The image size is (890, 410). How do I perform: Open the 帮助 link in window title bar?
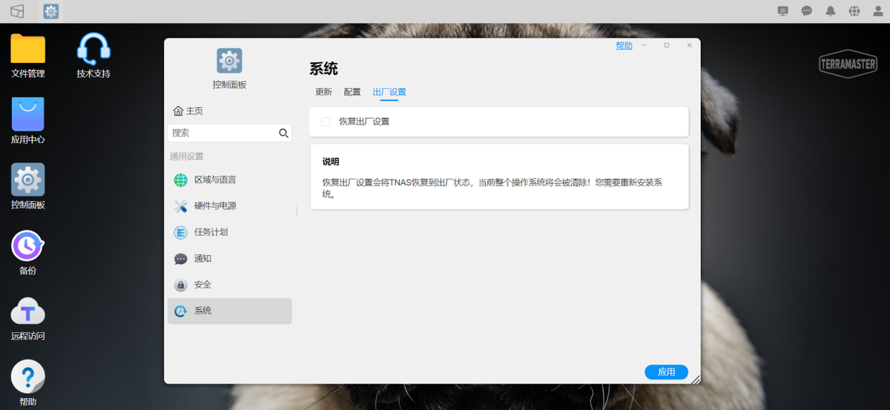click(x=624, y=46)
